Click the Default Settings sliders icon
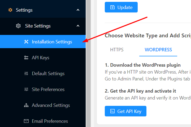This screenshot has height=127, width=191. pyautogui.click(x=26, y=73)
